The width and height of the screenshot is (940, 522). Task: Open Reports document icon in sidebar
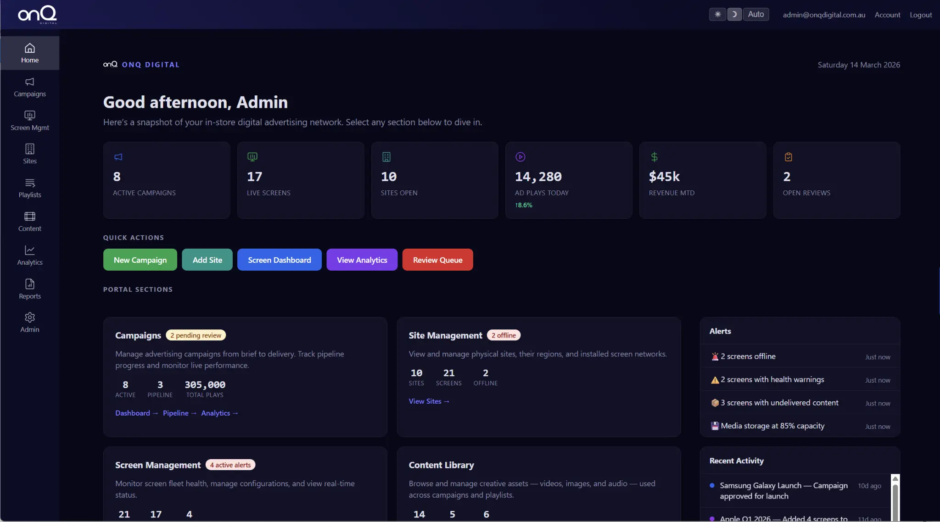30,284
